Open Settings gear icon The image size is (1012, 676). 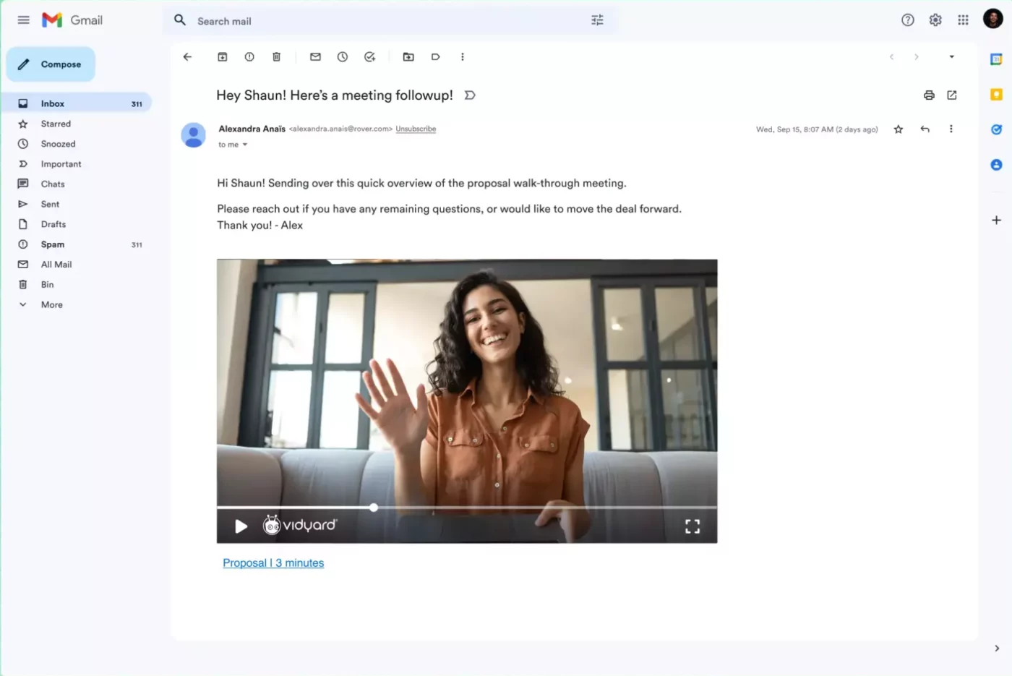[935, 20]
